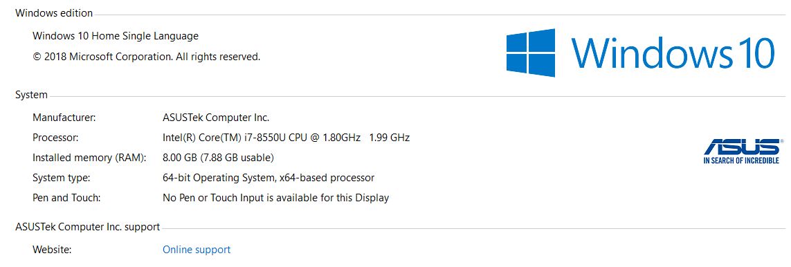The image size is (791, 267).
Task: Click the Installed memory (RAM) label
Action: pyautogui.click(x=89, y=158)
